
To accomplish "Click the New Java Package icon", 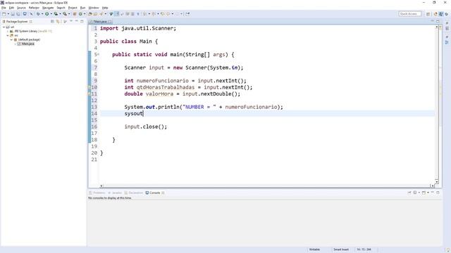I will (x=75, y=14).
